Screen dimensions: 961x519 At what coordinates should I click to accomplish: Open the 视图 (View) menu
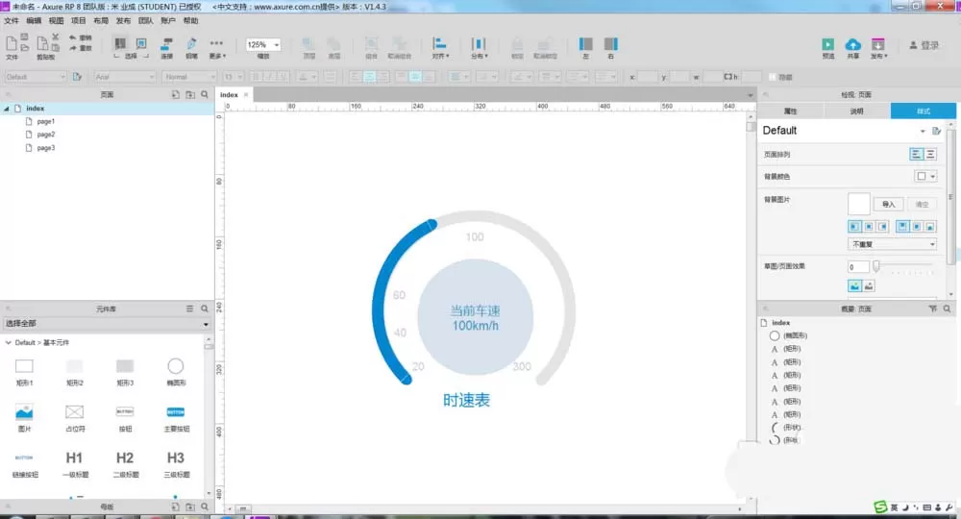coord(57,21)
